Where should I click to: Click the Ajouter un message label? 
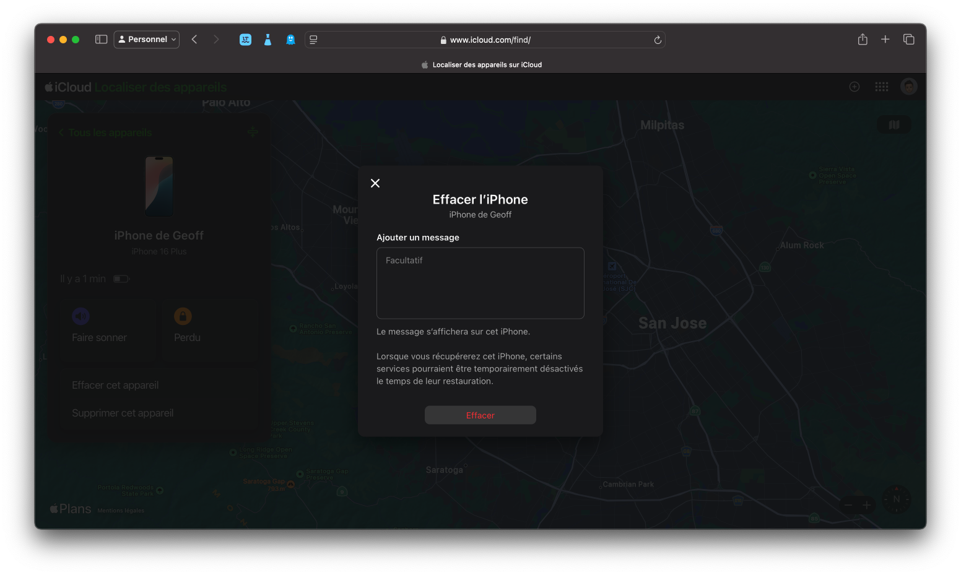coord(418,238)
